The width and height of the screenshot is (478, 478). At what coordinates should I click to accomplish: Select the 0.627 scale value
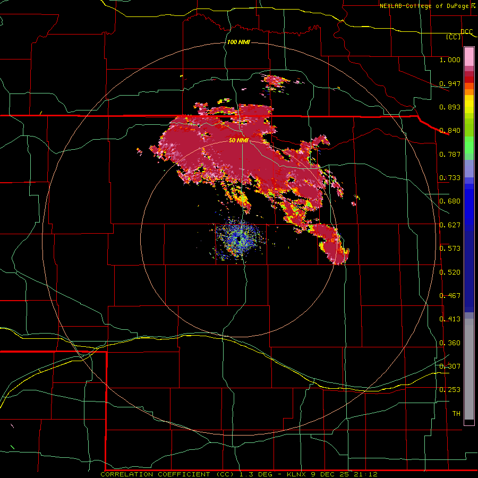(450, 225)
